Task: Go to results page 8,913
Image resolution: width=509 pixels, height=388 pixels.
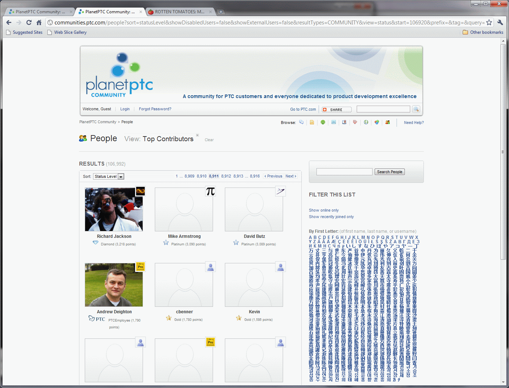Action: tap(238, 176)
